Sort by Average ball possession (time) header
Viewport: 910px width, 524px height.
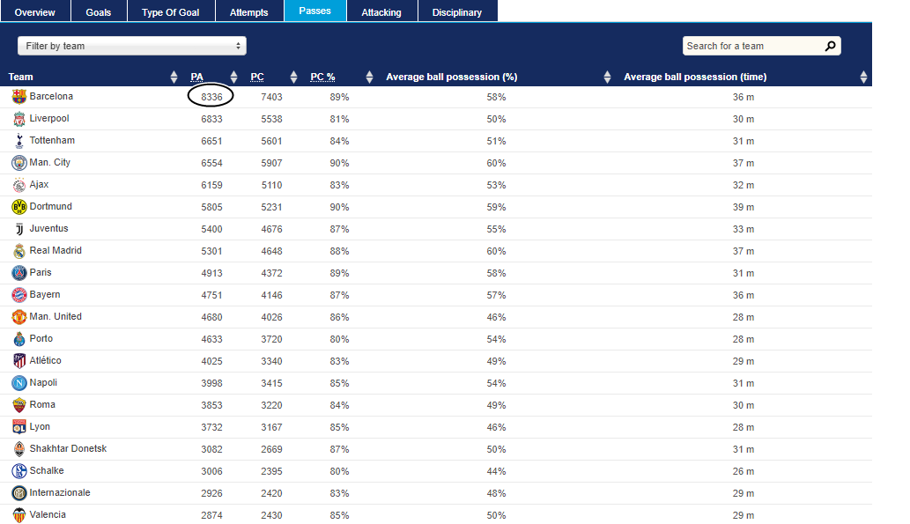click(694, 77)
